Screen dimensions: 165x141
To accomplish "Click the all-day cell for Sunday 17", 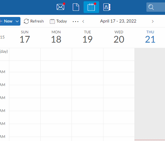I will [25, 54].
